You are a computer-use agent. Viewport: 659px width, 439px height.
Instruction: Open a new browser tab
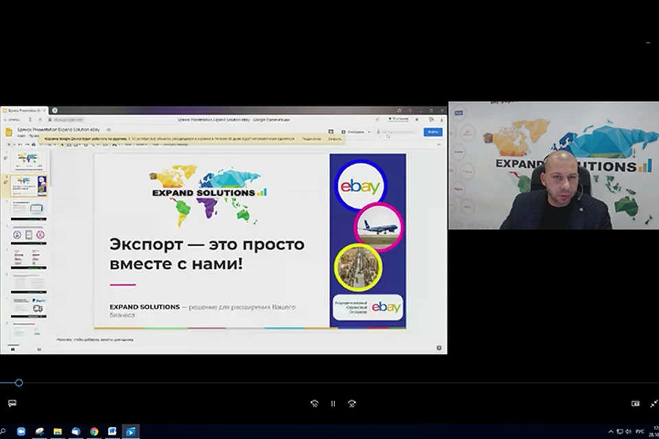tap(55, 110)
